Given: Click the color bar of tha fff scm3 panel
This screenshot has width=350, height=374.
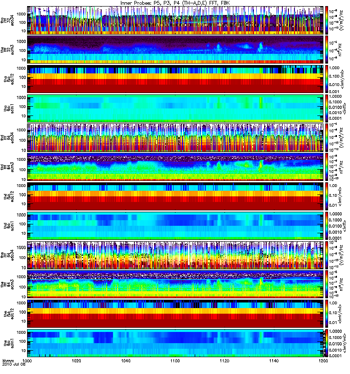Looking at the screenshot, I should coord(327,50).
